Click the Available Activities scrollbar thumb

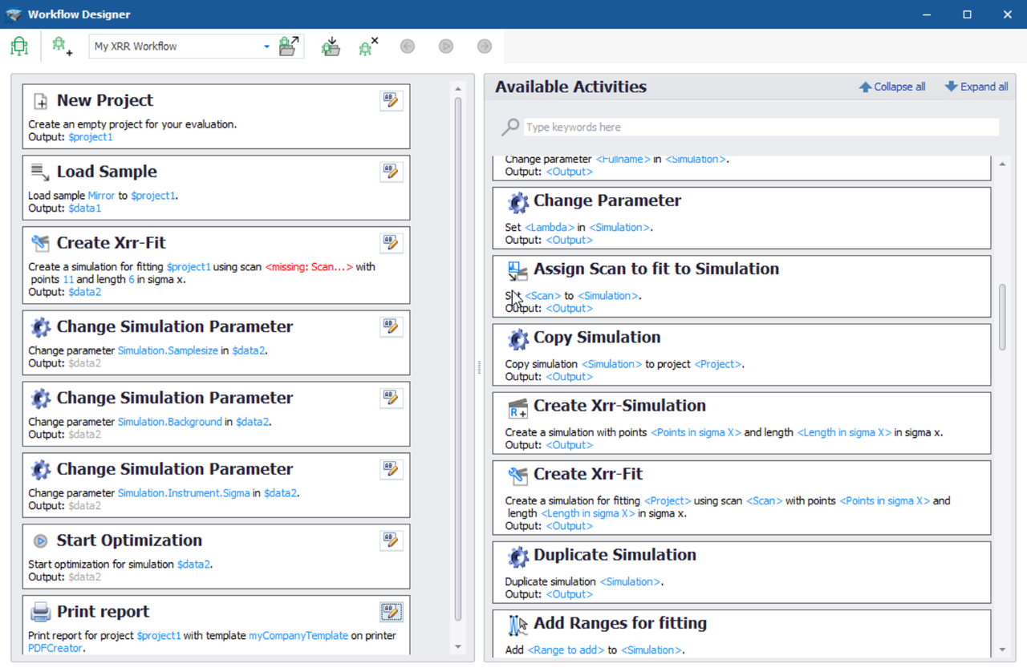point(1002,317)
